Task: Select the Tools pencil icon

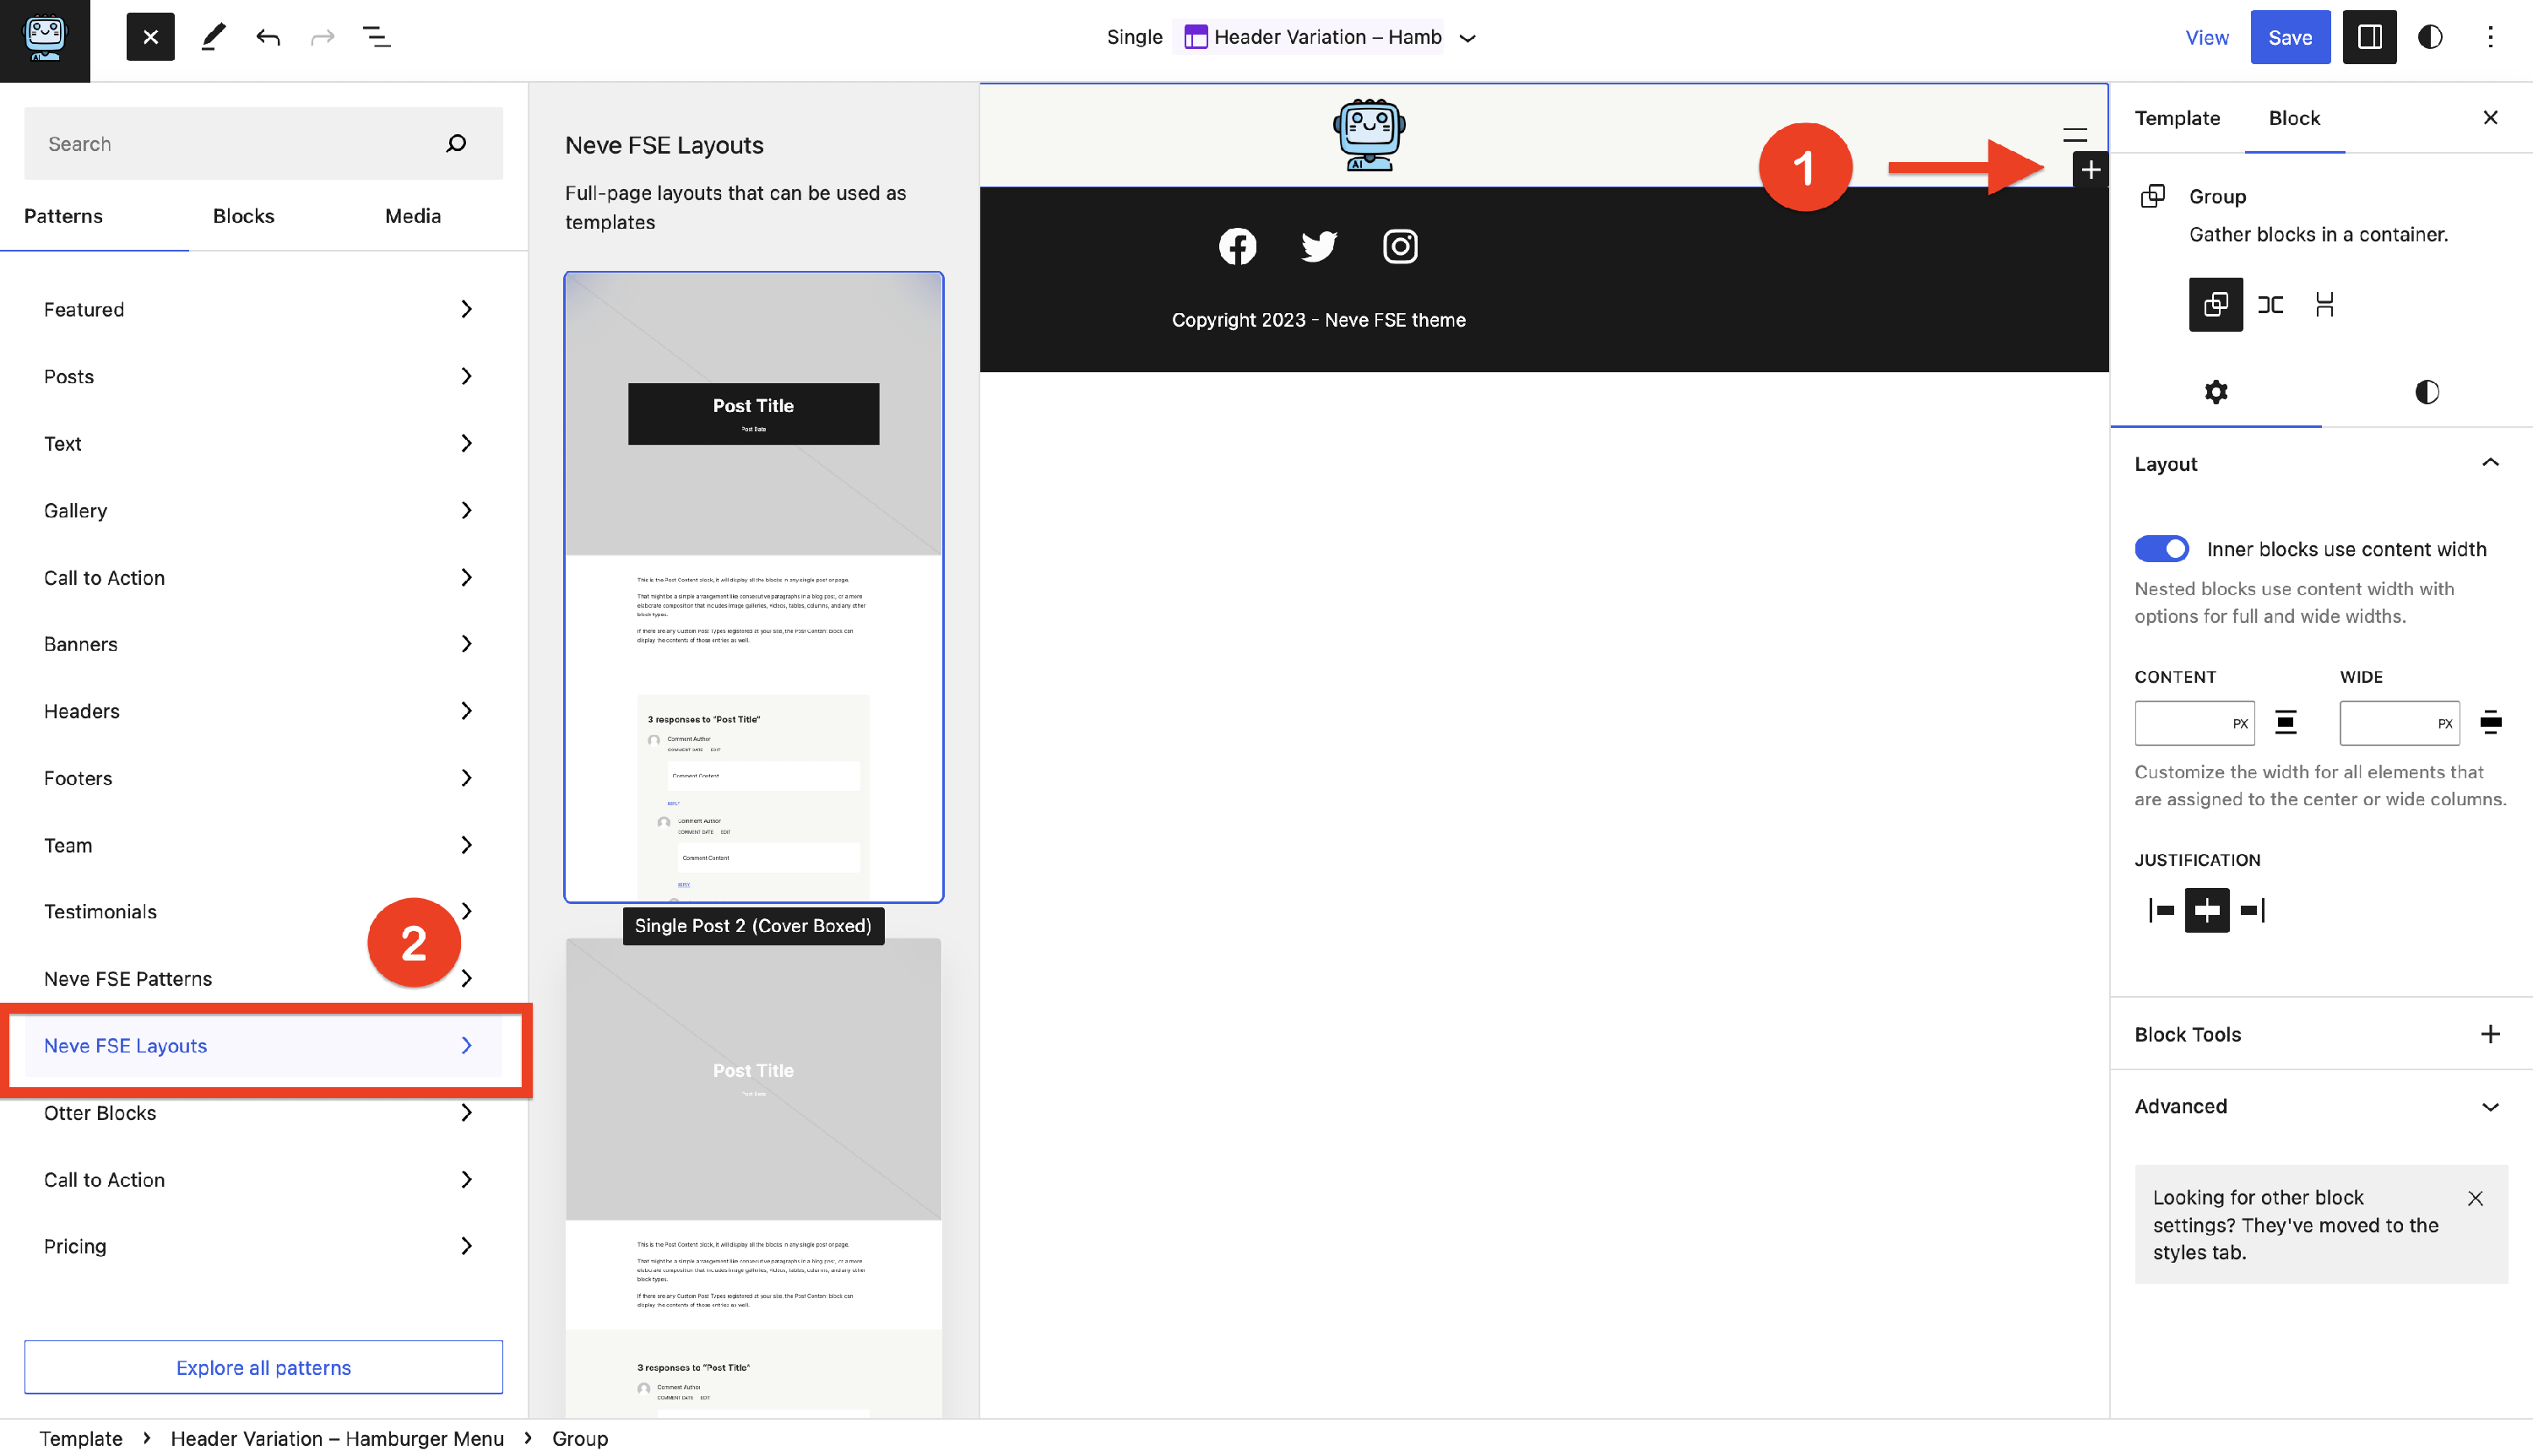Action: (212, 38)
